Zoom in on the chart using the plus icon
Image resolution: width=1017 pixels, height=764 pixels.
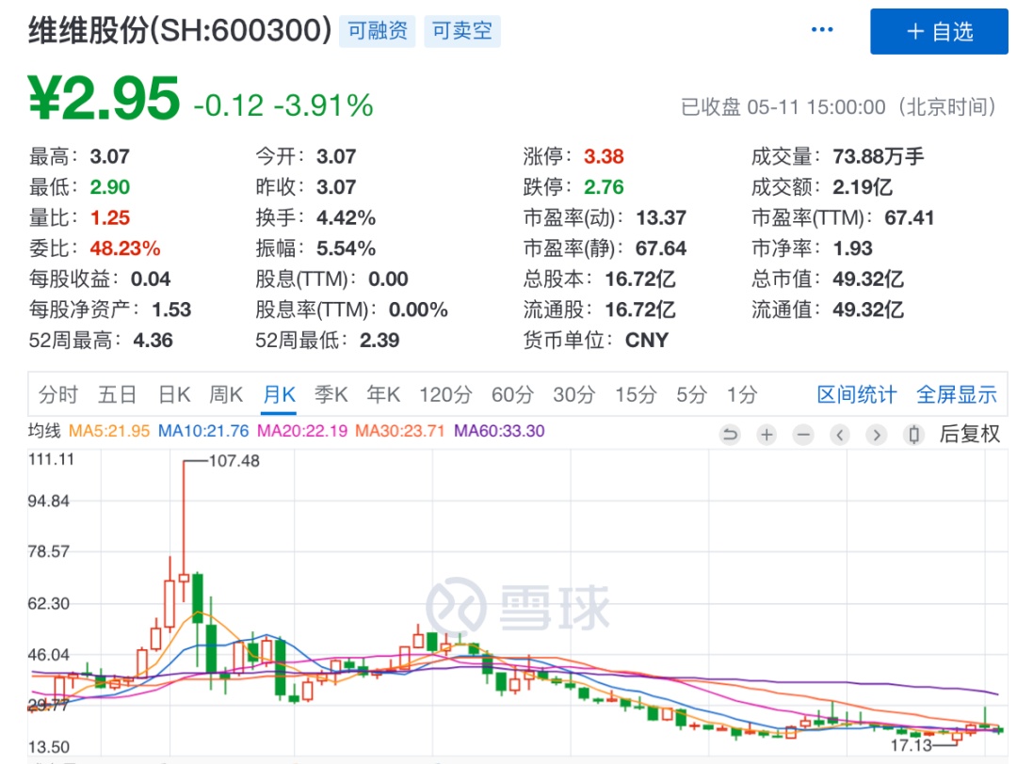[x=766, y=435]
